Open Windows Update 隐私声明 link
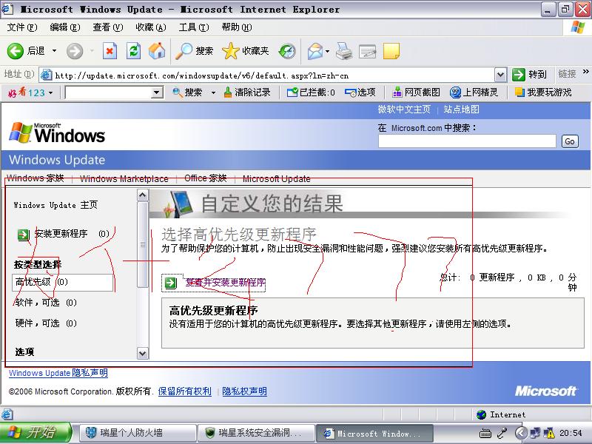Screen dimensions: 592x444 click(58, 373)
